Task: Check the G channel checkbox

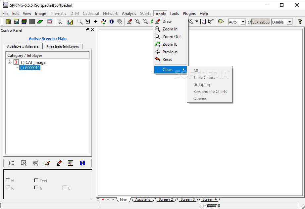Action: [36, 188]
